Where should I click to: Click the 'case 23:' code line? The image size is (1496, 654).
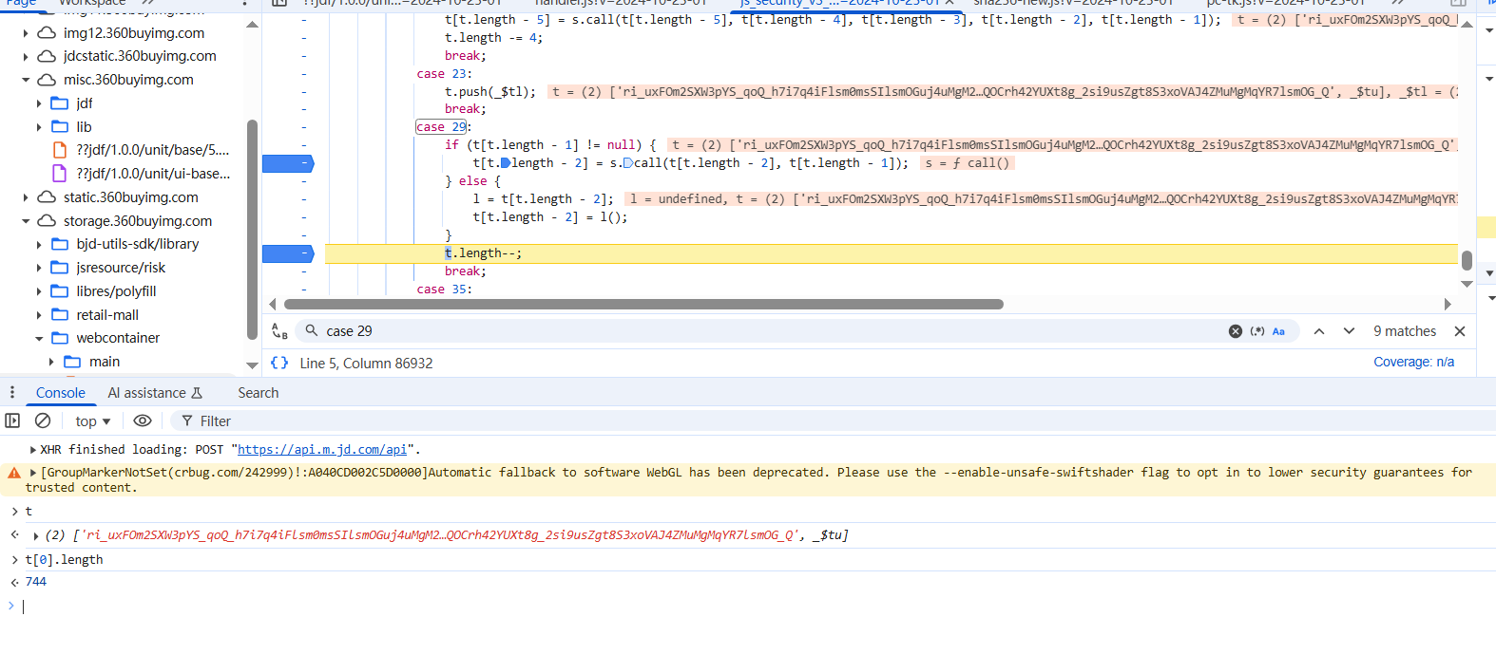coord(444,74)
